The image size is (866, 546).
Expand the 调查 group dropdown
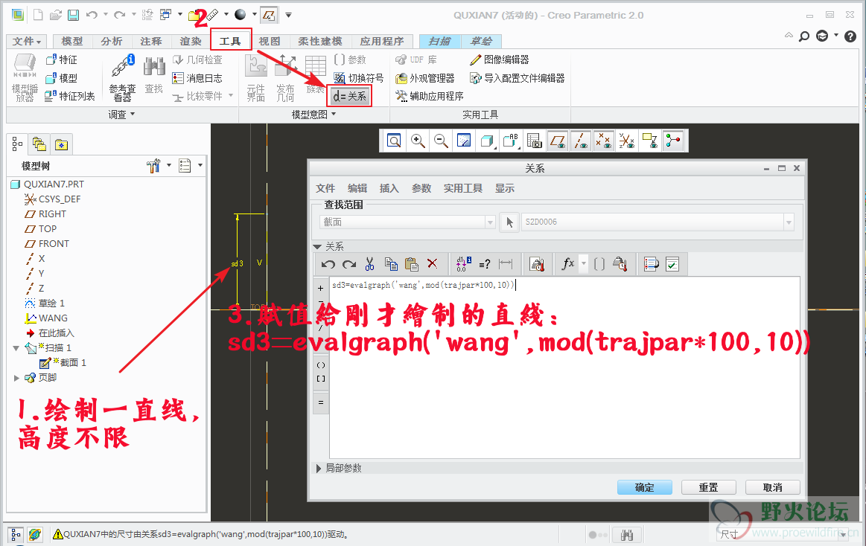[121, 115]
